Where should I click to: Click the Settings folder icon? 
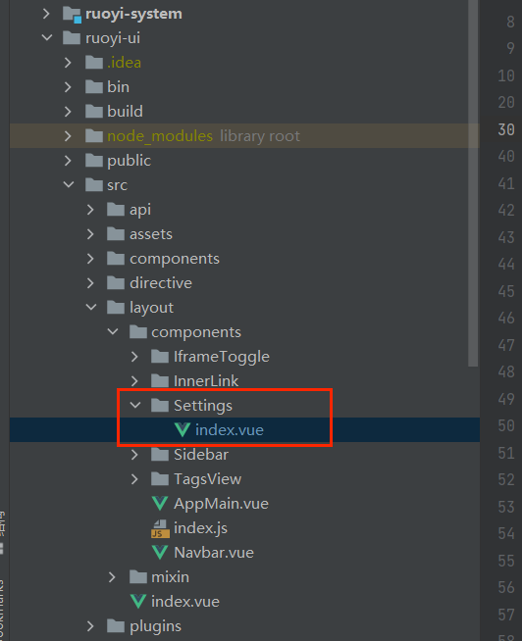tap(160, 406)
